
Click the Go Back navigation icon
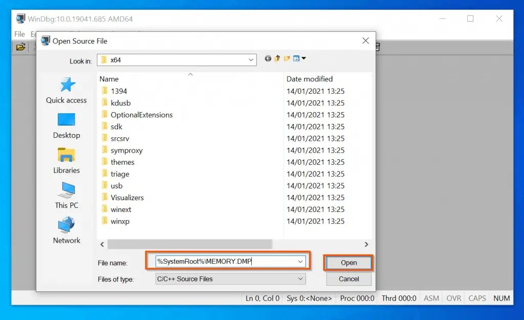click(268, 59)
